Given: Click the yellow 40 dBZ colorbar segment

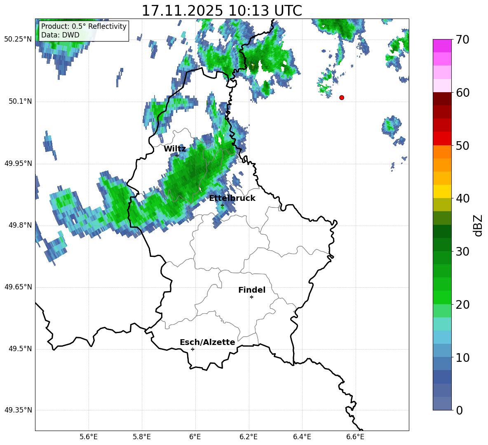Looking at the screenshot, I should [442, 191].
